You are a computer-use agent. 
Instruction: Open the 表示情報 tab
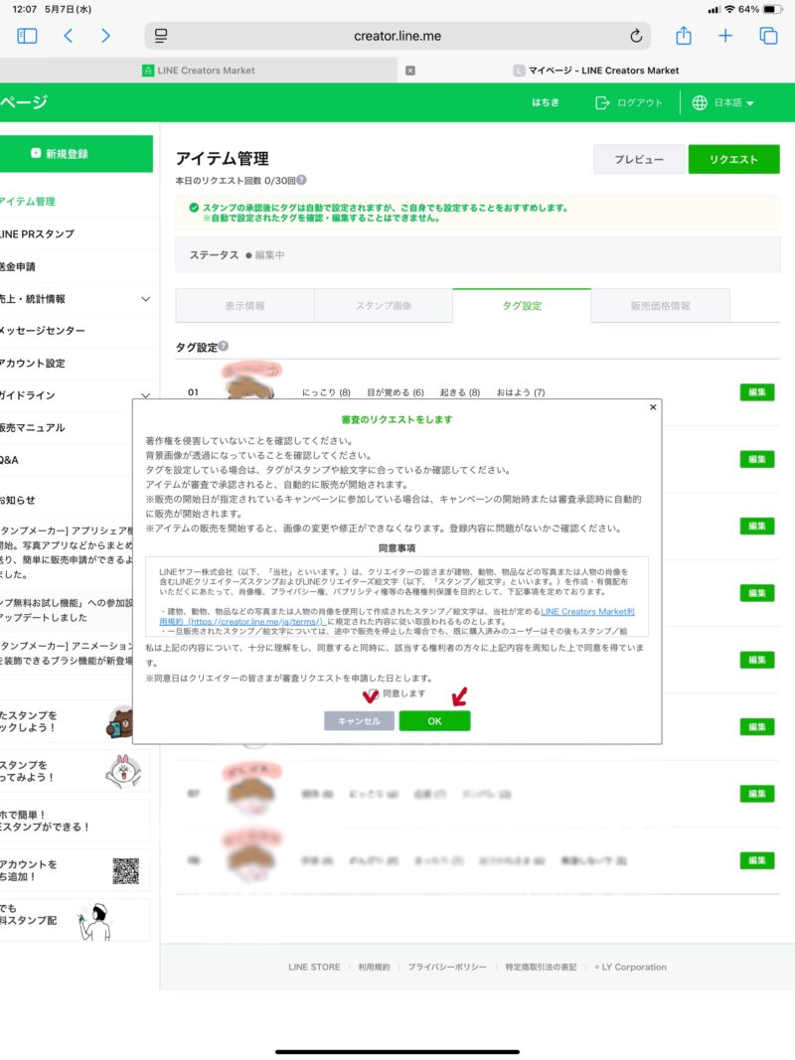[x=244, y=306]
